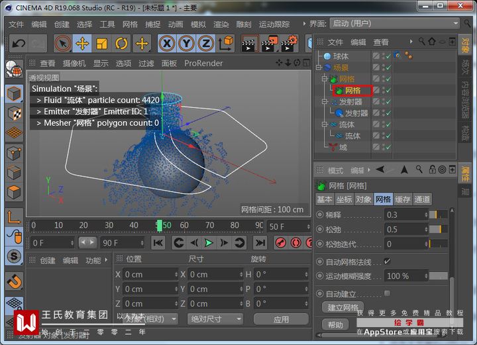The image size is (477, 345).
Task: Click the search magnifier in Object Manager
Action: pyautogui.click(x=421, y=41)
